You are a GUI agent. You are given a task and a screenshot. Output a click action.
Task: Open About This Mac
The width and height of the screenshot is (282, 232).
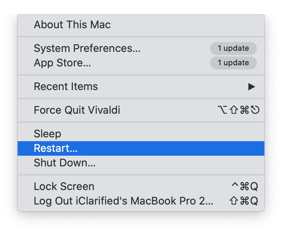pos(72,25)
